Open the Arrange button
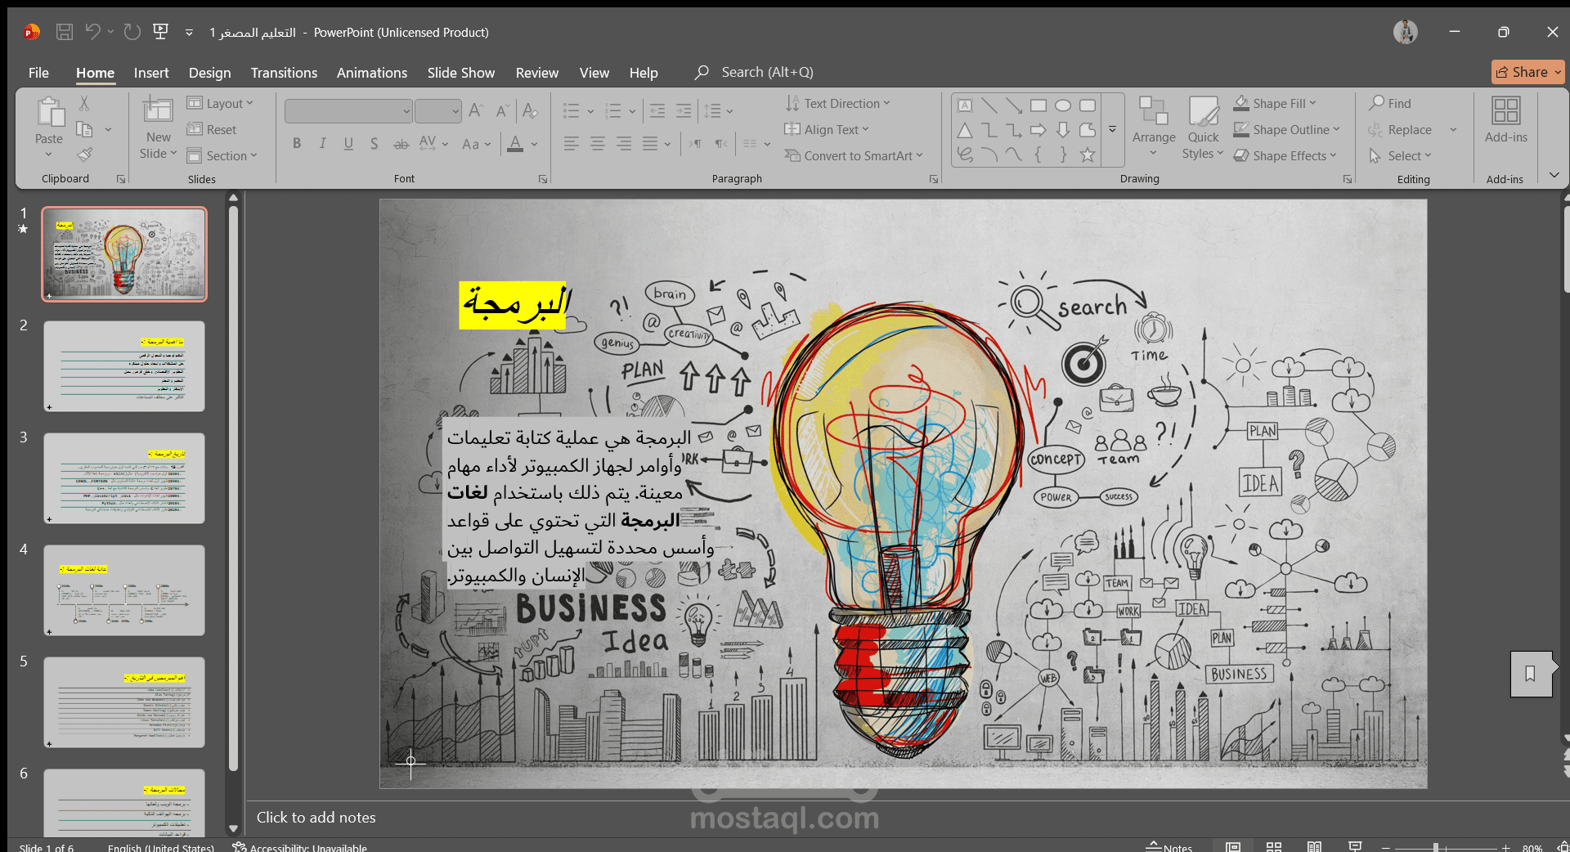The width and height of the screenshot is (1570, 852). point(1154,128)
